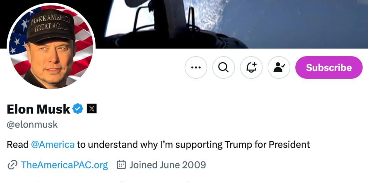The height and width of the screenshot is (182, 368).
Task: Click the "Trump for President" bio text
Action: click(x=267, y=144)
